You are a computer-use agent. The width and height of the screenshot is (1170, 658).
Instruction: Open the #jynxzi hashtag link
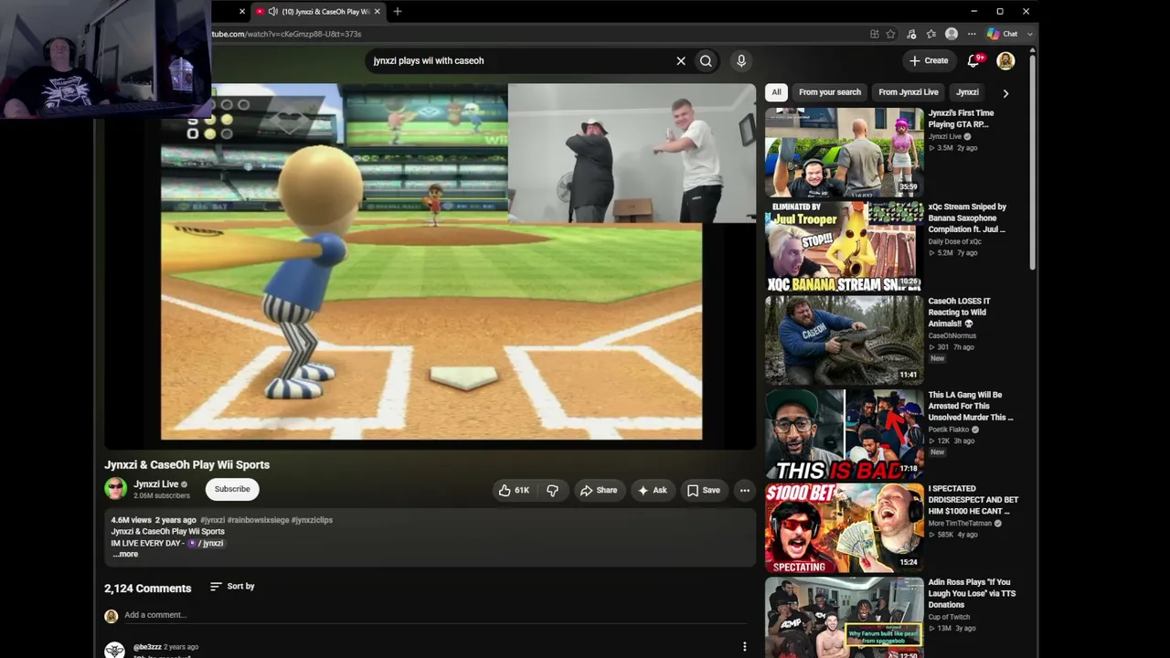[212, 520]
